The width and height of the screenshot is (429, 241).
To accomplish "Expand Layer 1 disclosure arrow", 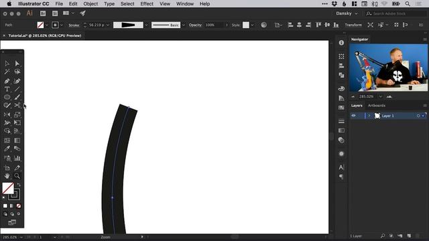I will tap(369, 116).
